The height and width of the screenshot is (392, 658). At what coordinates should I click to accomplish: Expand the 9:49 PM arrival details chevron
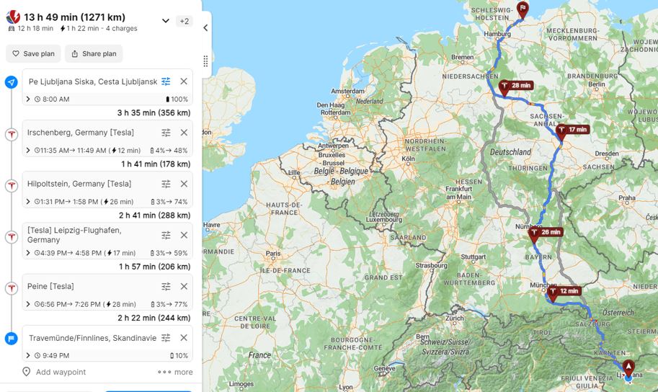tap(27, 355)
